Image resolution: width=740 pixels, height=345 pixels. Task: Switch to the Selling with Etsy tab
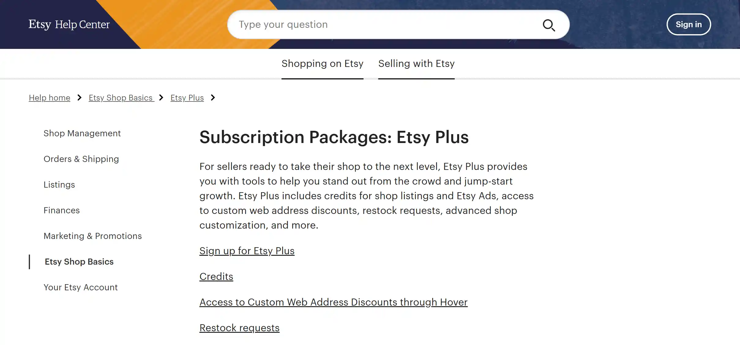coord(416,64)
